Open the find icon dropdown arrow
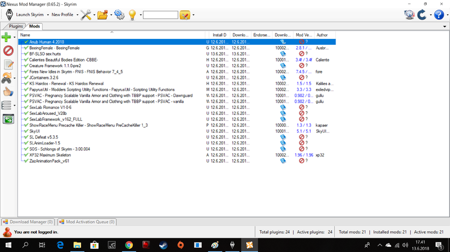 click(193, 15)
